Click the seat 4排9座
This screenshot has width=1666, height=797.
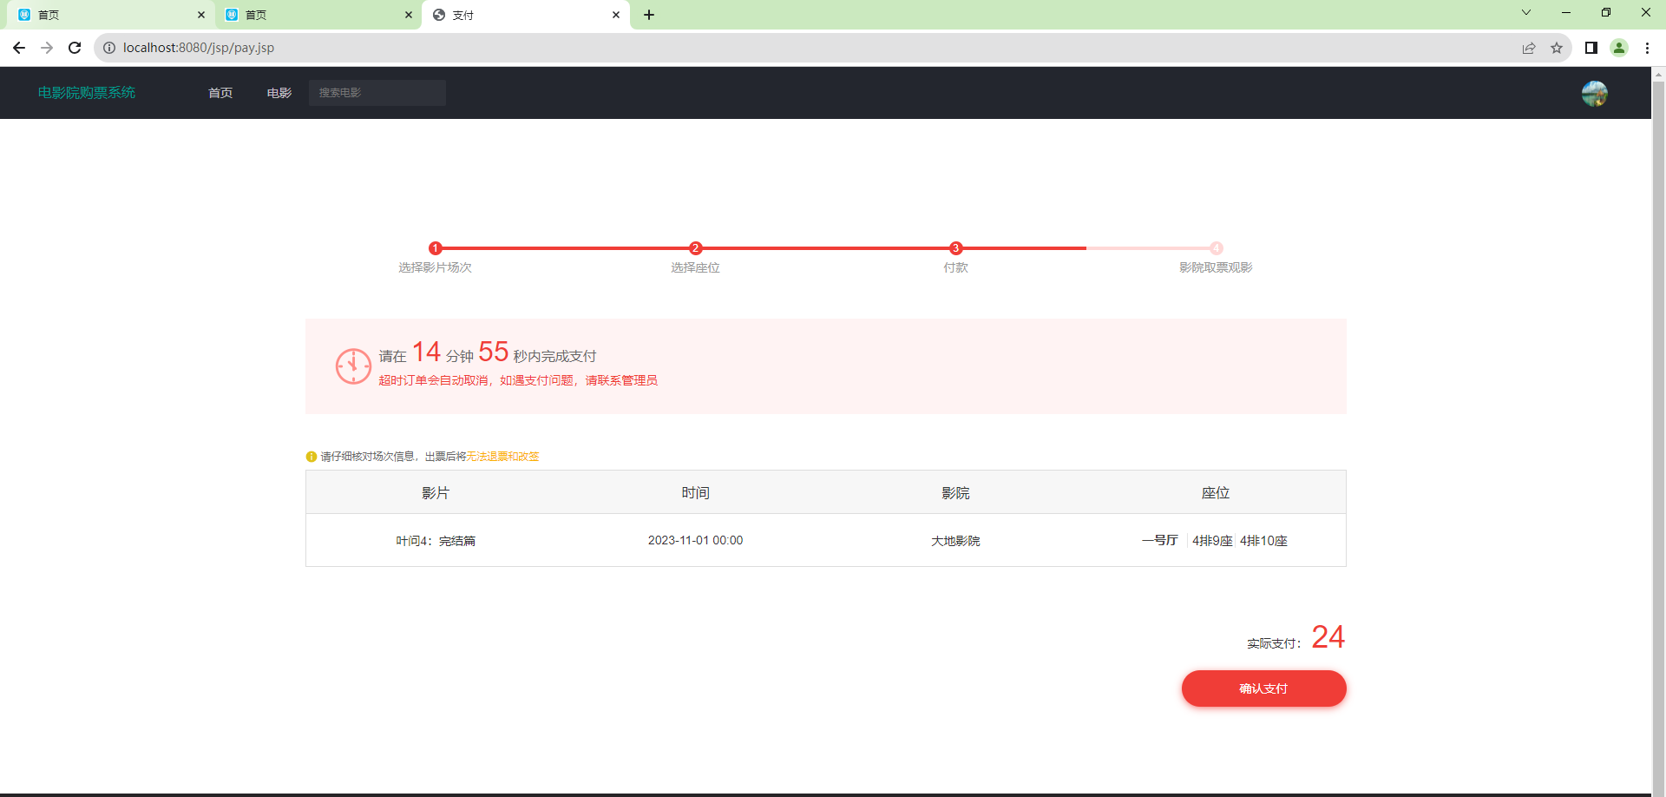(x=1212, y=541)
